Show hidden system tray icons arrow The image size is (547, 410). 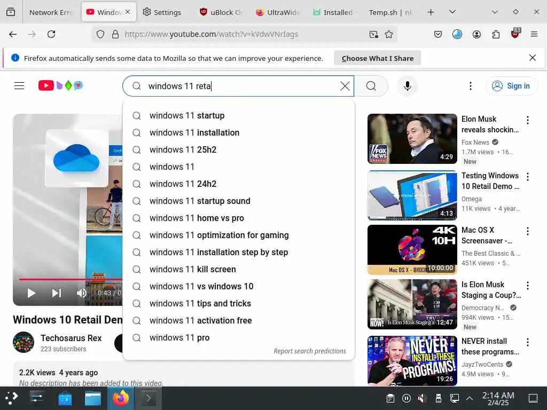point(470,398)
